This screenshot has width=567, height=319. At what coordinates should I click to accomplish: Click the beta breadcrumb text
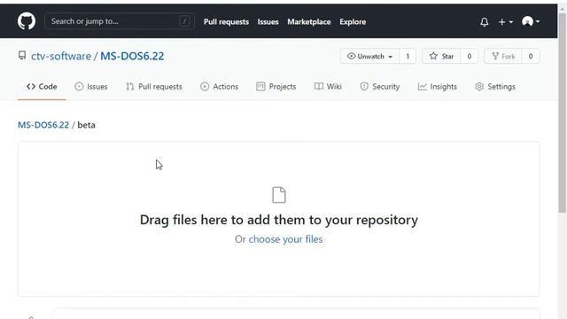tap(87, 125)
